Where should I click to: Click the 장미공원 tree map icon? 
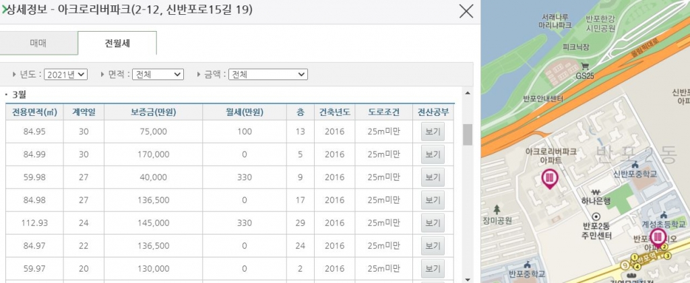497,210
